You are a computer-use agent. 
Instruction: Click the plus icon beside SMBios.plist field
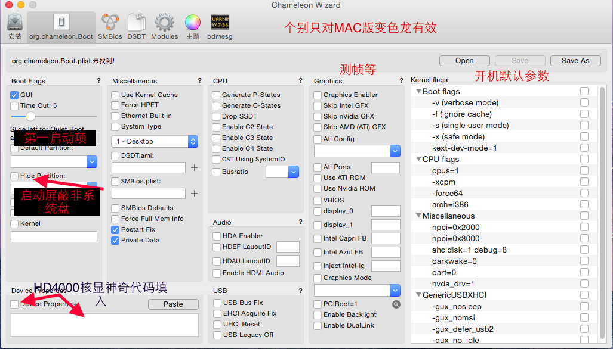(194, 194)
